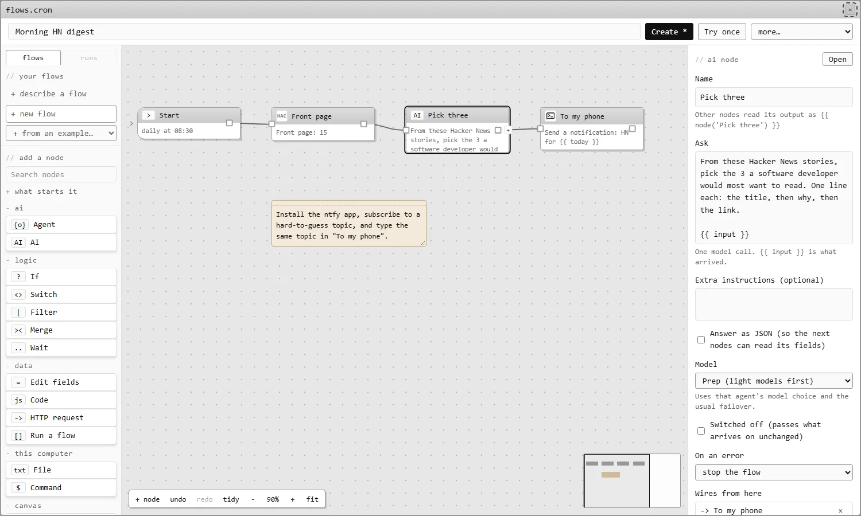This screenshot has height=516, width=861.
Task: Open the more… dropdown
Action: click(802, 32)
